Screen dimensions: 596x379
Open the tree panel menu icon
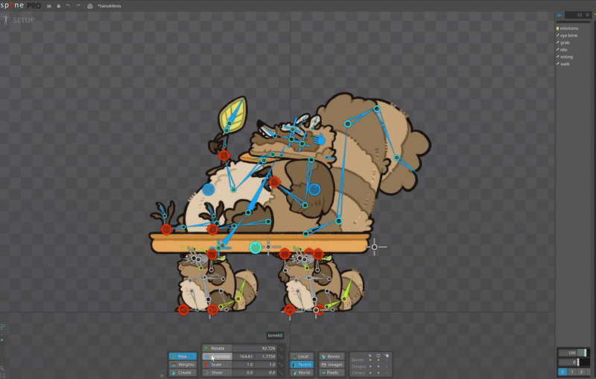[588, 15]
